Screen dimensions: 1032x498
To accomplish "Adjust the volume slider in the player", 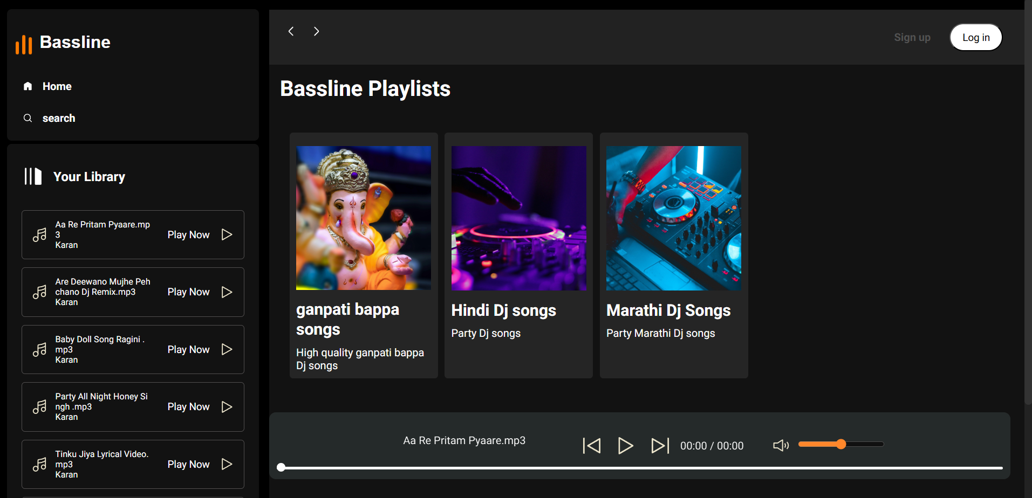I will click(x=840, y=444).
